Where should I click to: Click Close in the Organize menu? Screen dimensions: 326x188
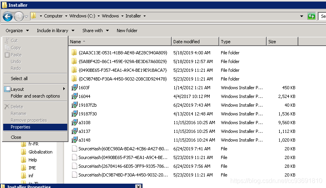(16, 137)
